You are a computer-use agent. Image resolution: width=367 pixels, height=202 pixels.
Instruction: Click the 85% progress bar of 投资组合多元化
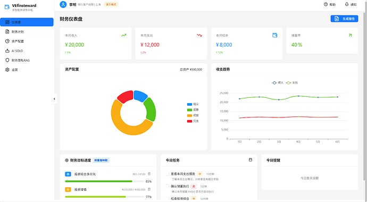(104, 181)
